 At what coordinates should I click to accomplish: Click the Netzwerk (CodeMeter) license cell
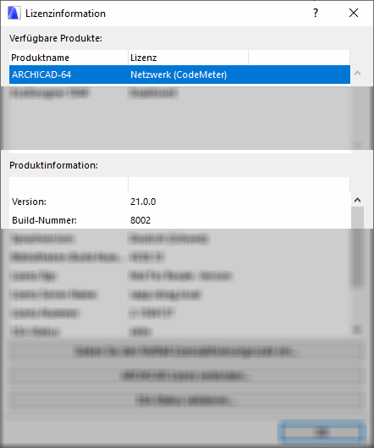(x=179, y=75)
